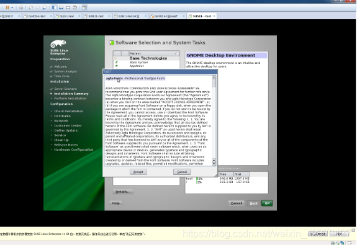The height and width of the screenshot is (245, 357).
Task: Toggle the Base System pattern checkmark
Action: (117, 62)
